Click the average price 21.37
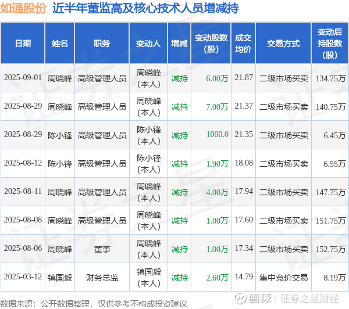The image size is (349, 309). click(244, 106)
